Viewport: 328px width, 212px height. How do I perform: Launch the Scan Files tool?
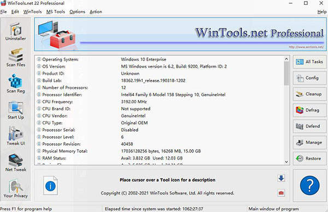pyautogui.click(x=16, y=58)
